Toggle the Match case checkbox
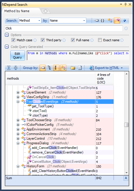The image size is (134, 191). click(13, 40)
